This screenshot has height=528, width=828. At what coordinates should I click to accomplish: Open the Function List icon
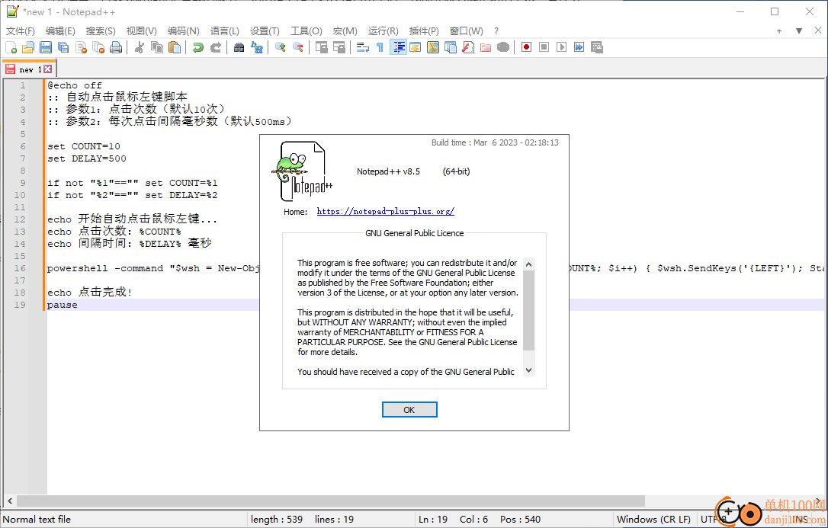coord(468,47)
